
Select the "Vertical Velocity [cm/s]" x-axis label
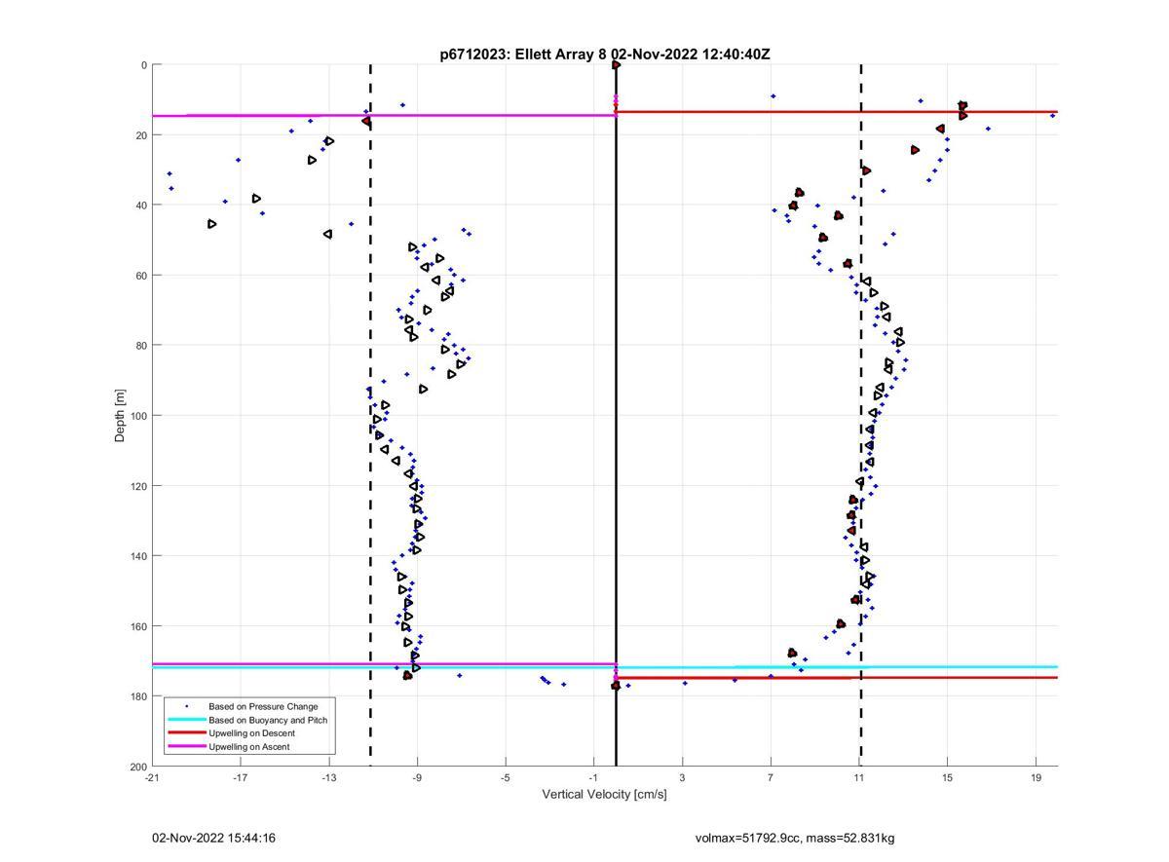click(x=605, y=794)
